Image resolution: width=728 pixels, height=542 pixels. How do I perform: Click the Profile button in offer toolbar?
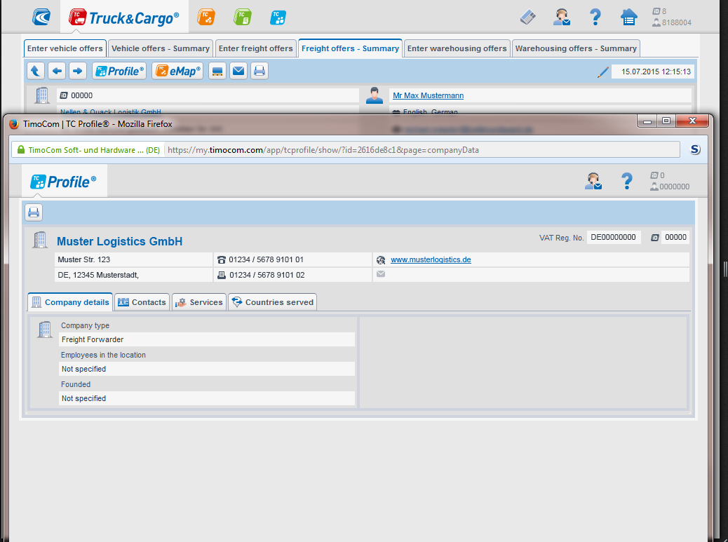(x=120, y=71)
